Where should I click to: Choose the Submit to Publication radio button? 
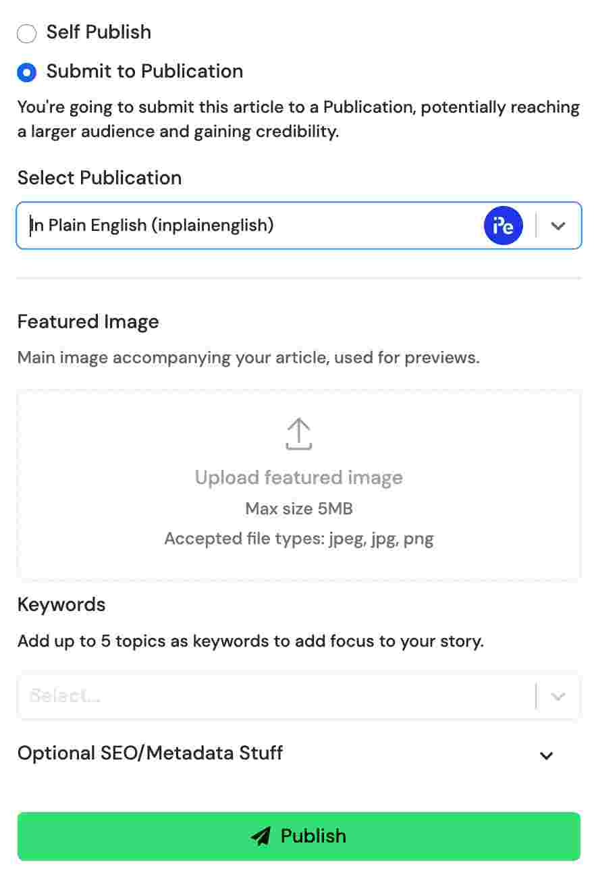pyautogui.click(x=27, y=72)
